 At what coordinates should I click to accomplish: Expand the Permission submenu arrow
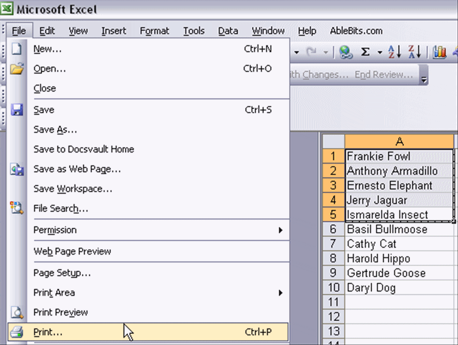281,230
